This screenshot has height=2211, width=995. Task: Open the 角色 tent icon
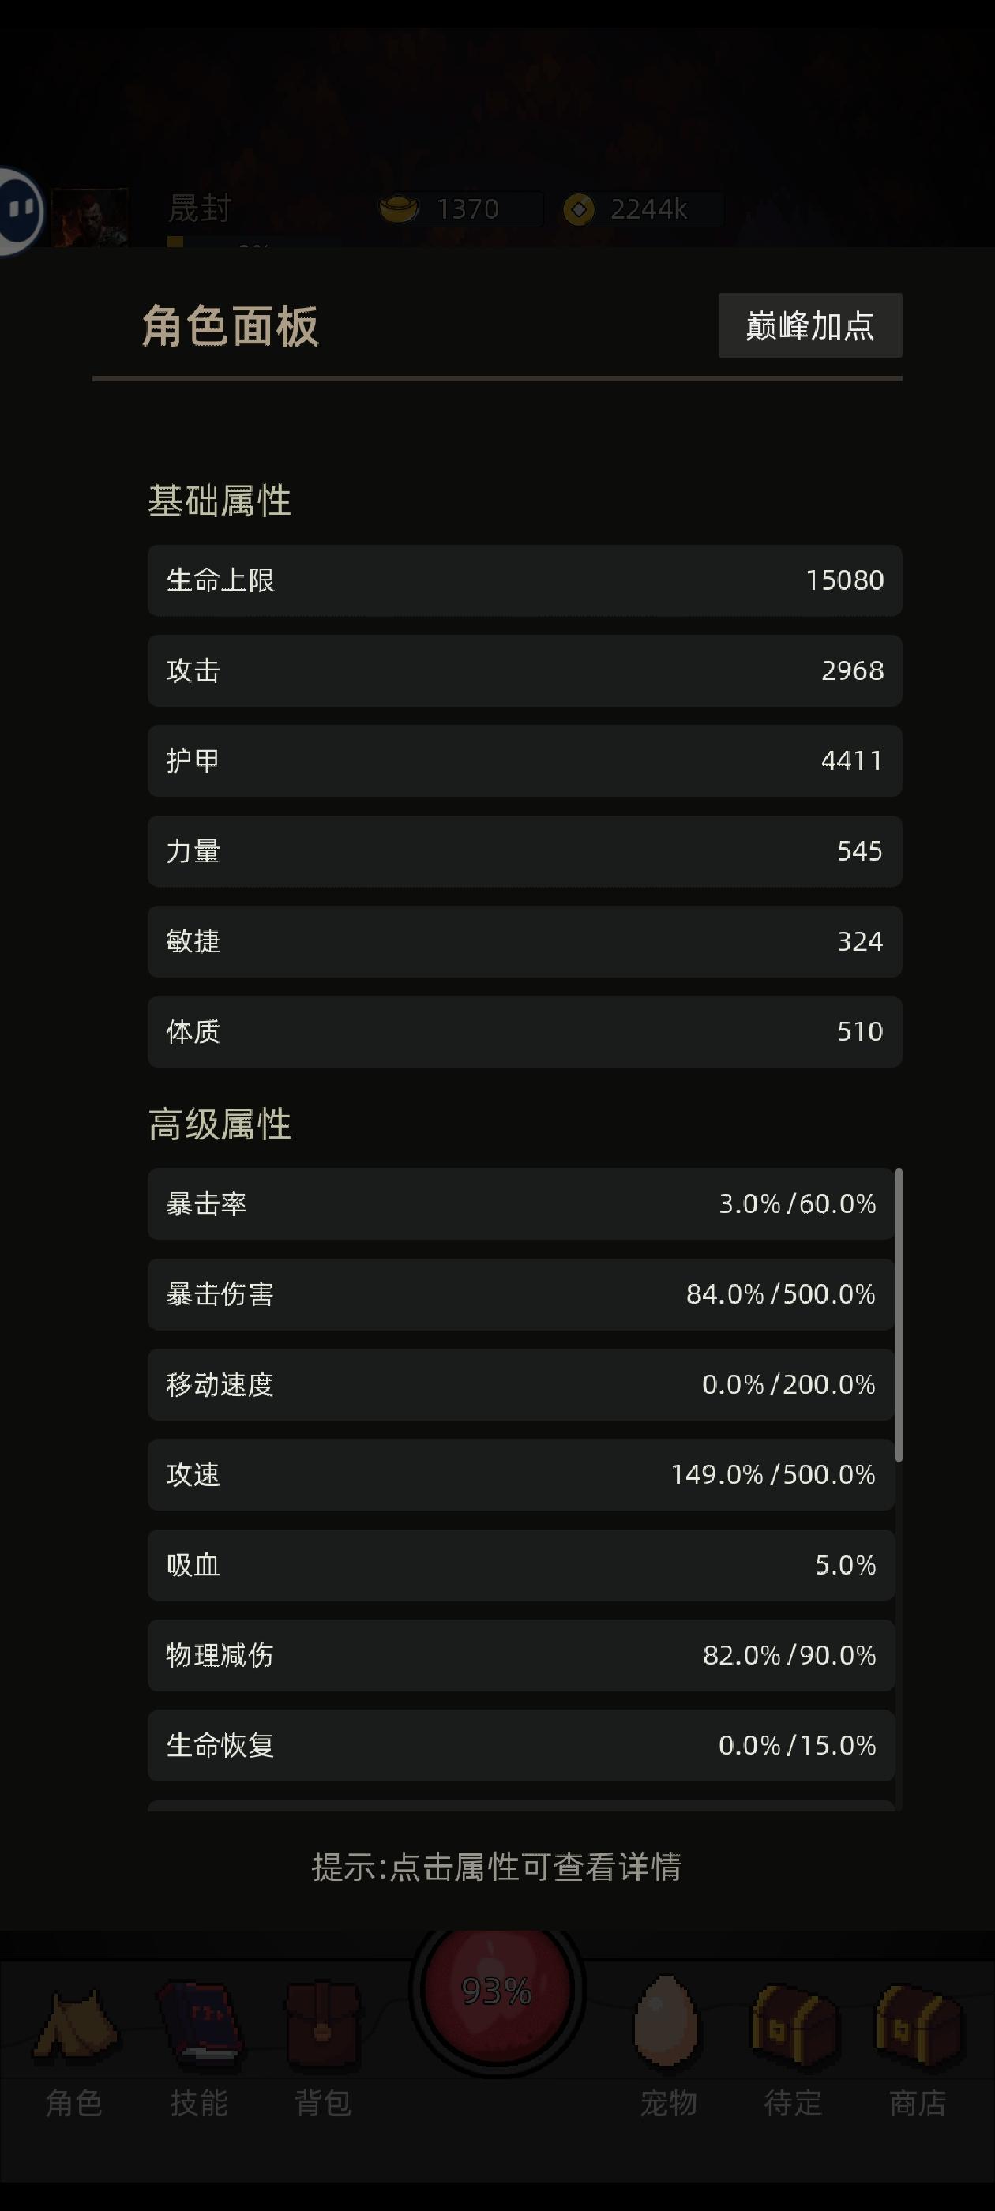click(x=75, y=2025)
